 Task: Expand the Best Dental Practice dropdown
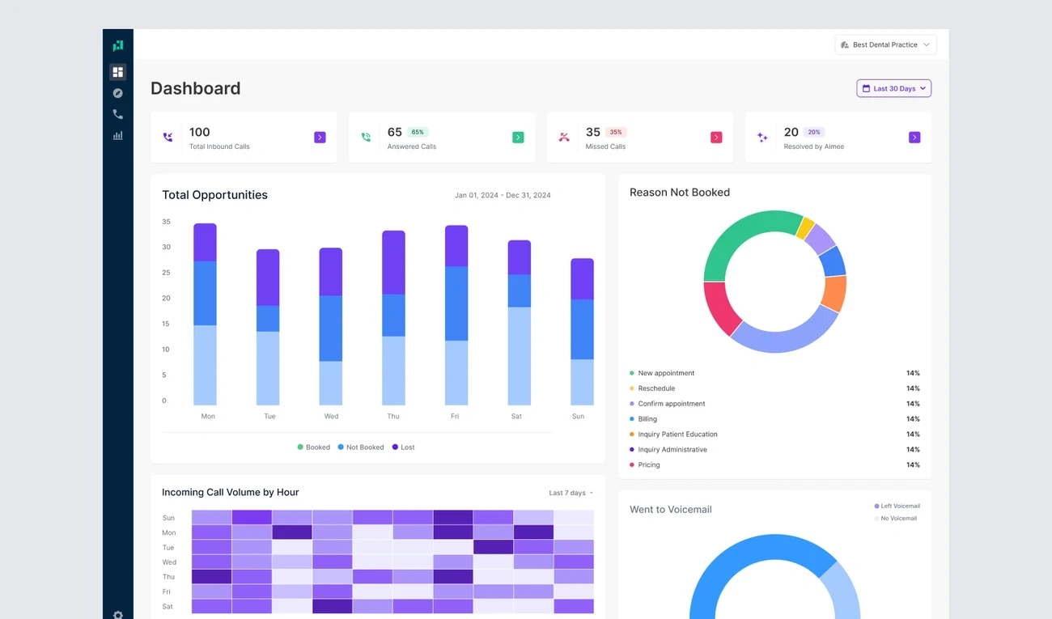click(886, 45)
